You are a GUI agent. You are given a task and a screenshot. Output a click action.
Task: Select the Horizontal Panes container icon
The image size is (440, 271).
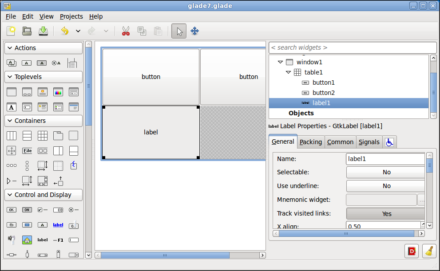(x=58, y=151)
